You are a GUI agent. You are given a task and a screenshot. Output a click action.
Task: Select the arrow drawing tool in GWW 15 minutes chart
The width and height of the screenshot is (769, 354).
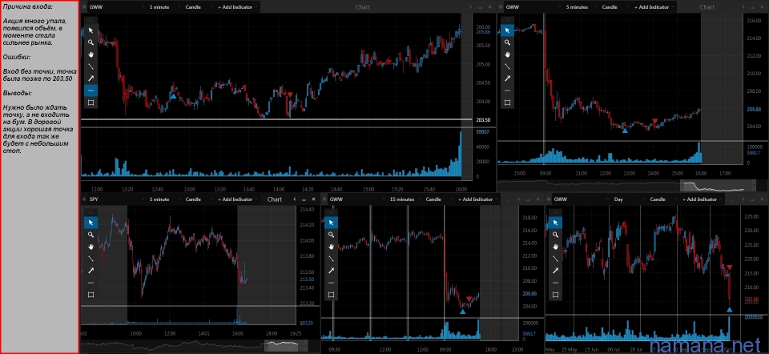[331, 271]
